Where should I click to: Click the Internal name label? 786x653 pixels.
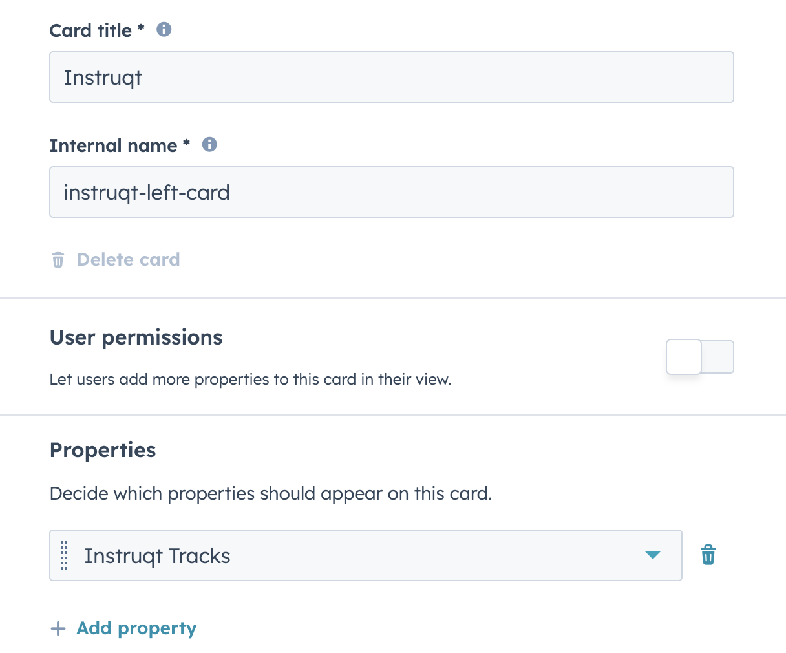tap(113, 145)
